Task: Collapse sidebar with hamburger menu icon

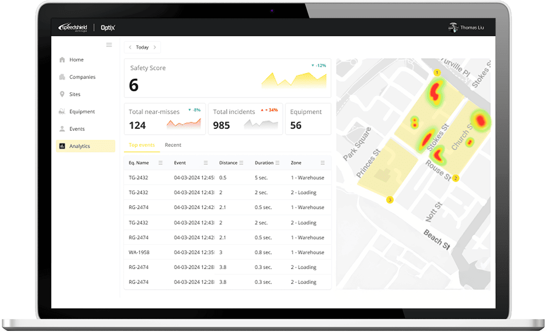Action: (x=109, y=45)
